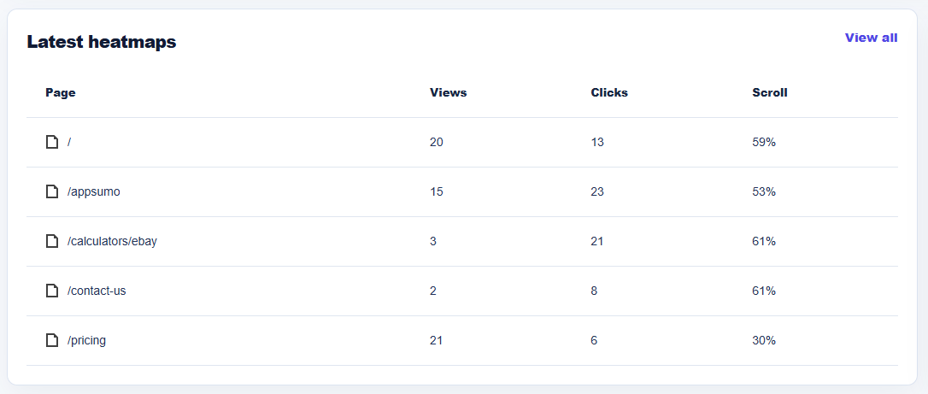Click the Scroll column header
This screenshot has height=394, width=928.
click(770, 93)
